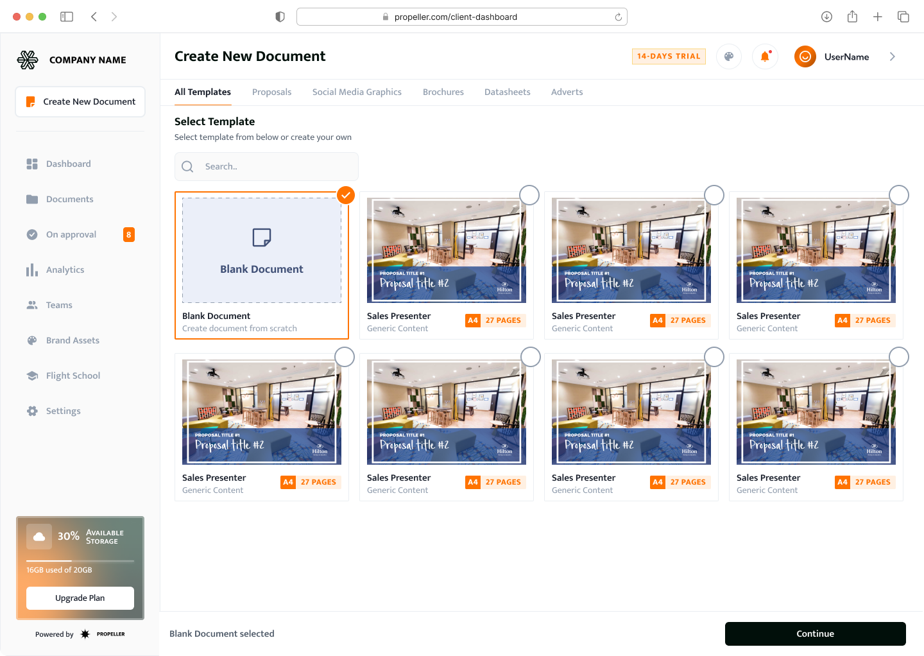Select the first Sales Presenter template radio circle

point(529,195)
